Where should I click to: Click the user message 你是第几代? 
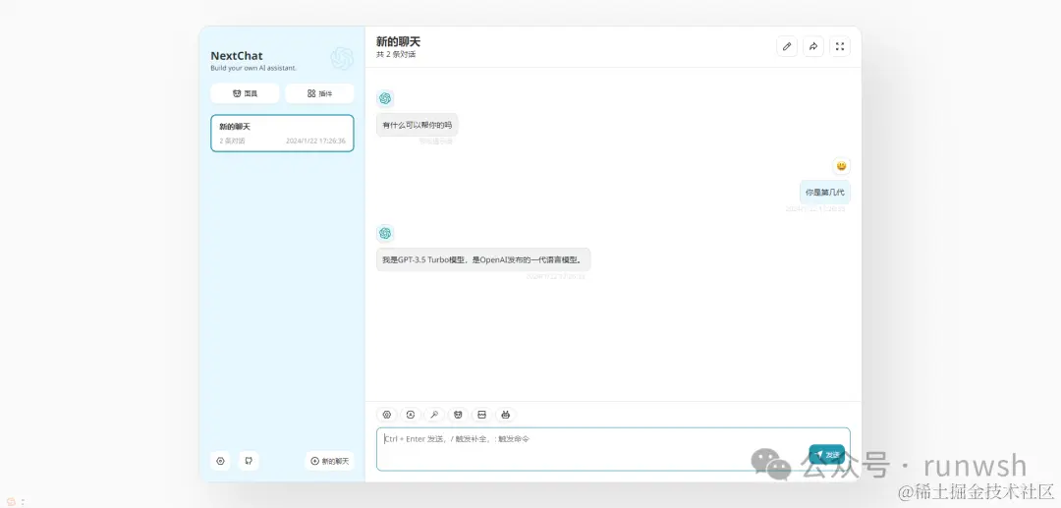pyautogui.click(x=825, y=193)
